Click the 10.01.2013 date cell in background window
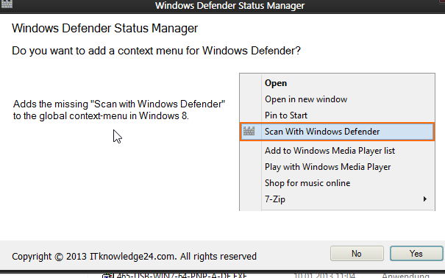The image size is (445, 278). click(x=324, y=276)
